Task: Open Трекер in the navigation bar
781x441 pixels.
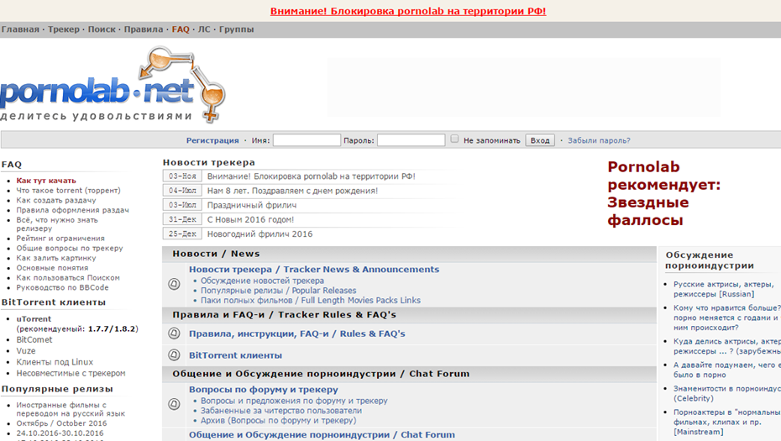Action: point(63,29)
